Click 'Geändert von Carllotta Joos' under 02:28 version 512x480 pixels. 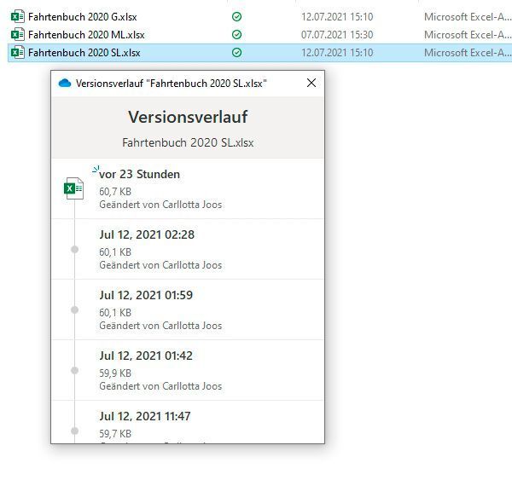(x=160, y=265)
